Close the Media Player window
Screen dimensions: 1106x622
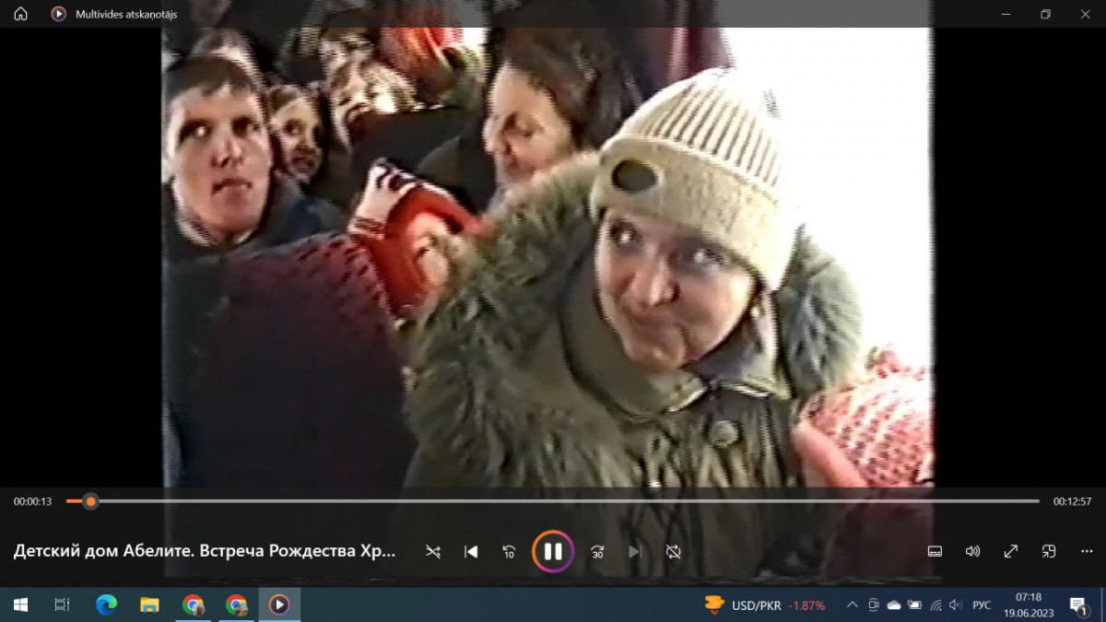[1086, 14]
